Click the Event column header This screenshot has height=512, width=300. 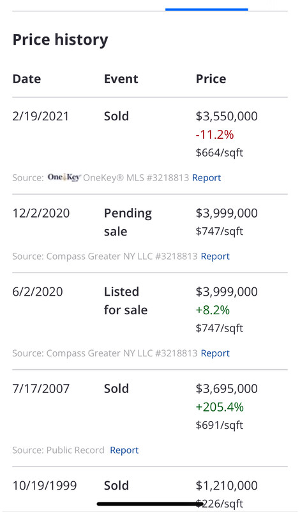pos(121,79)
